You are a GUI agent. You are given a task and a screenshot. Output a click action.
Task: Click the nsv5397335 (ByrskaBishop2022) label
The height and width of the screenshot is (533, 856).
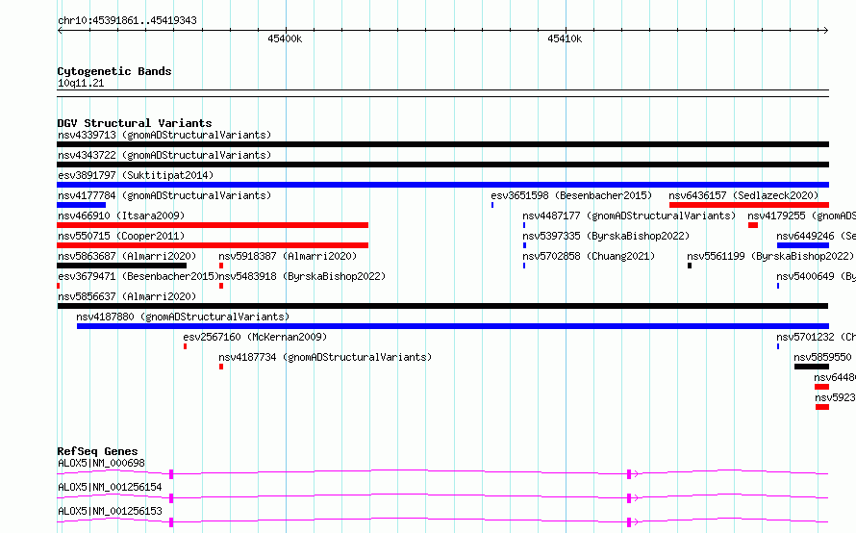click(606, 236)
